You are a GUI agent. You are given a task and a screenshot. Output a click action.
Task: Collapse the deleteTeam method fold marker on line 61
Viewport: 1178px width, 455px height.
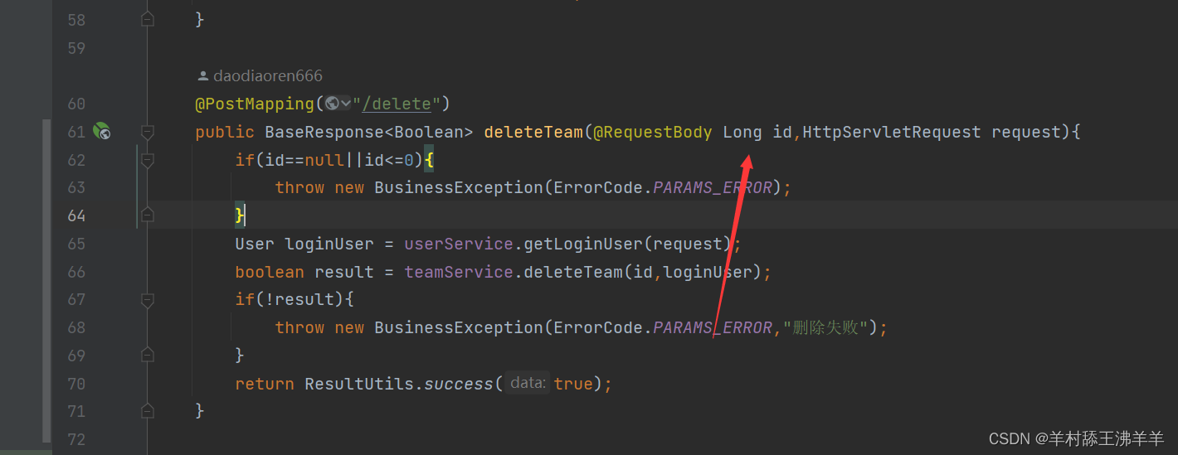[x=148, y=131]
